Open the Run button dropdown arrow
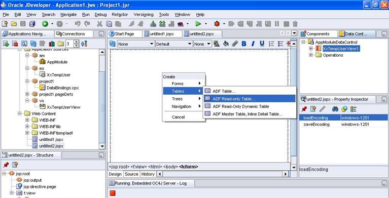The width and height of the screenshot is (389, 198). pos(206,24)
